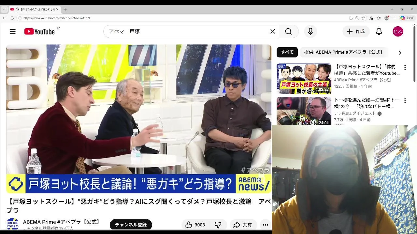Open more actions ellipsis beside 共有
The width and height of the screenshot is (417, 234).
266,225
